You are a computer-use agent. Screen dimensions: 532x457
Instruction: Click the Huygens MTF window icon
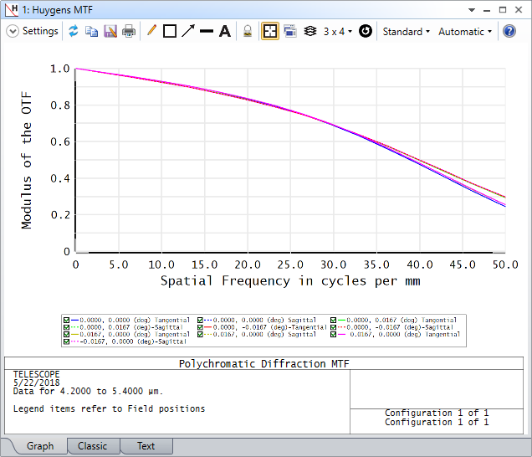pos(12,10)
